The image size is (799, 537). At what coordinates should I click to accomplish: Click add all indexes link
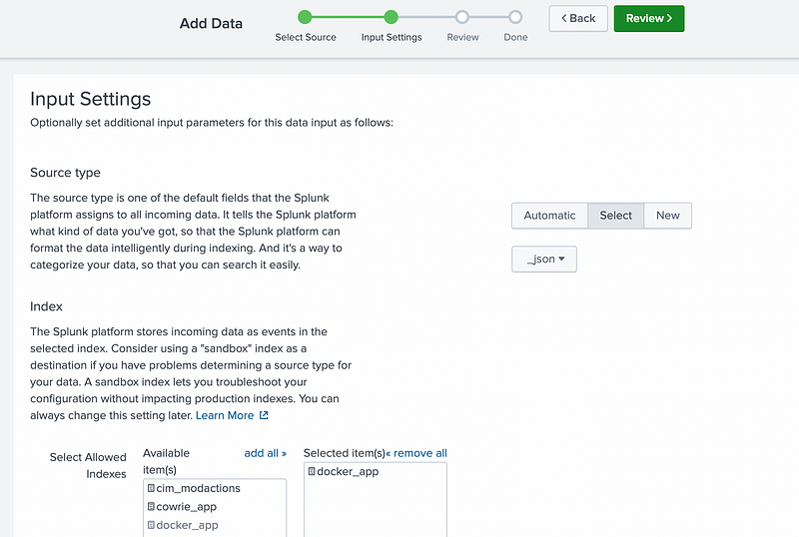(x=265, y=453)
